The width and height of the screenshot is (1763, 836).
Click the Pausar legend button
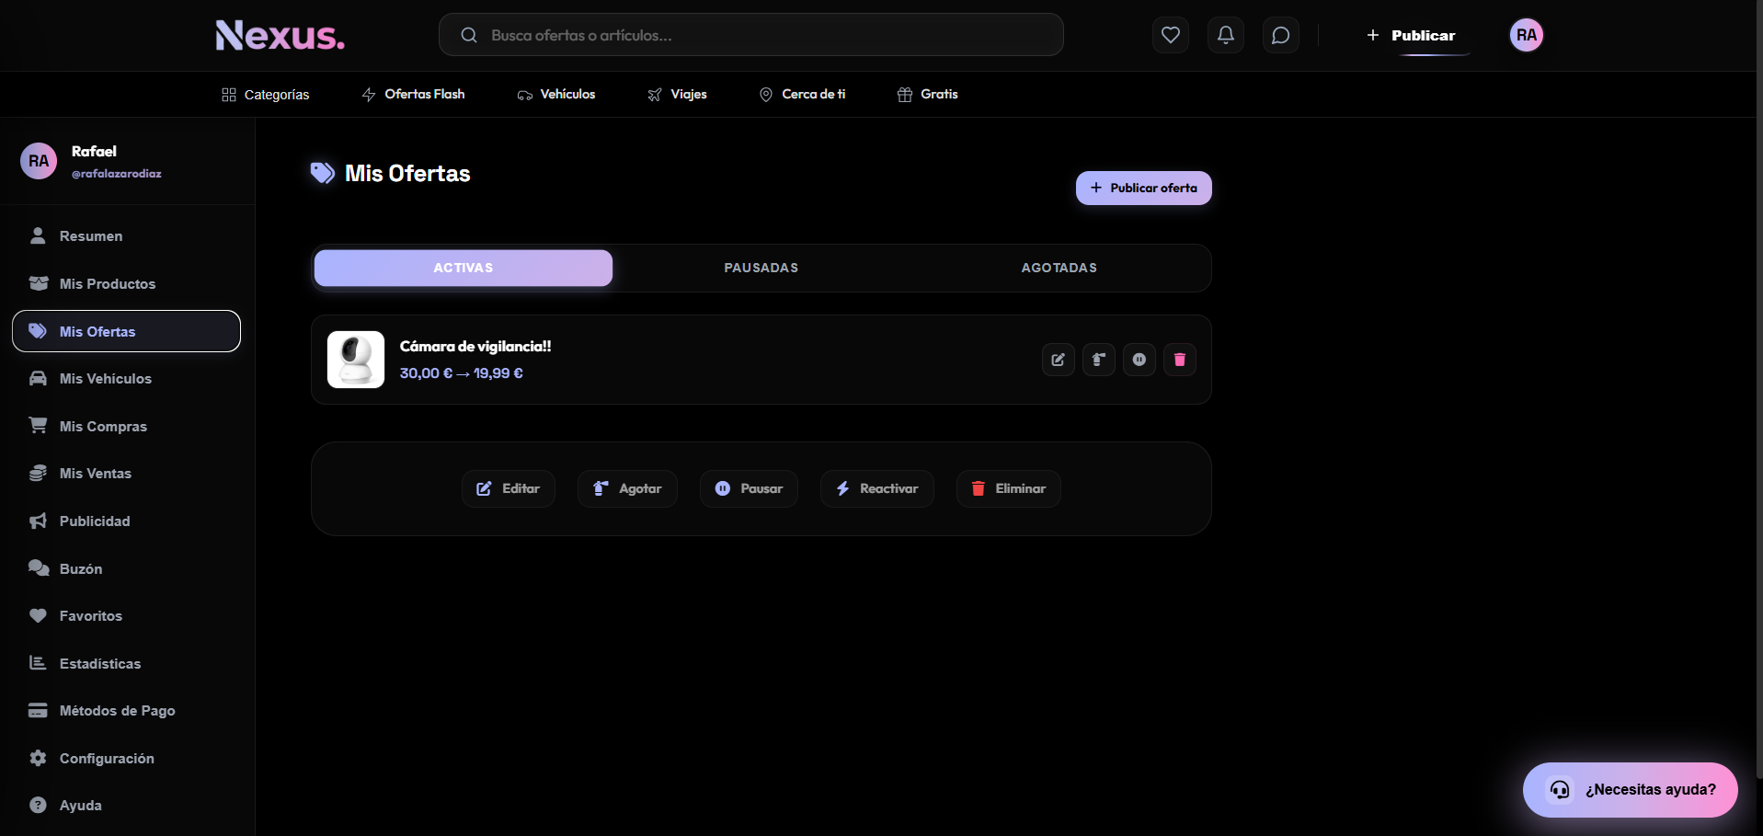[x=749, y=488]
